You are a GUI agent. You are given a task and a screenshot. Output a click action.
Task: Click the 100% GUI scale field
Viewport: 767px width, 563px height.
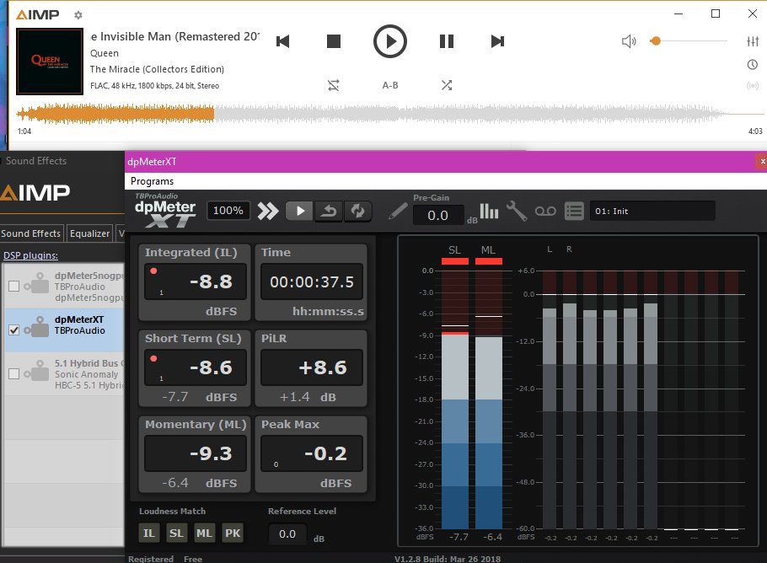228,211
